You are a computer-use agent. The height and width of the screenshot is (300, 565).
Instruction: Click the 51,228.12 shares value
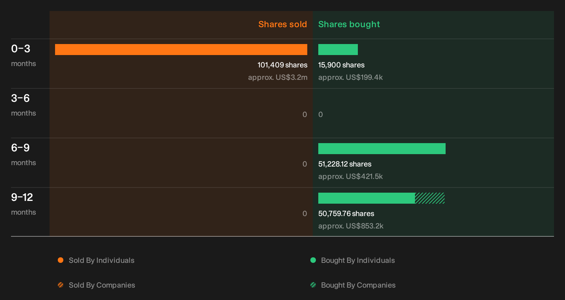pyautogui.click(x=345, y=164)
